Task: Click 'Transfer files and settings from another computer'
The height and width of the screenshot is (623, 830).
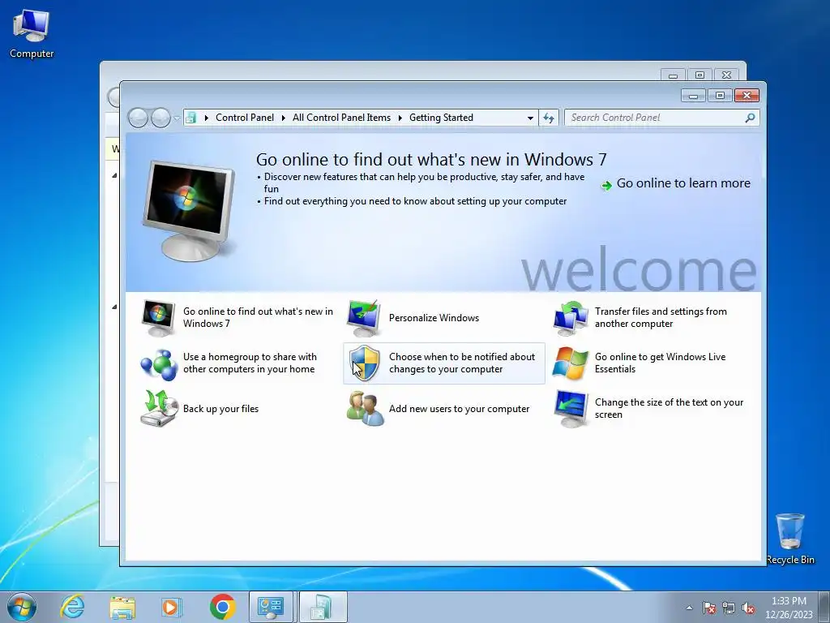Action: pyautogui.click(x=661, y=317)
